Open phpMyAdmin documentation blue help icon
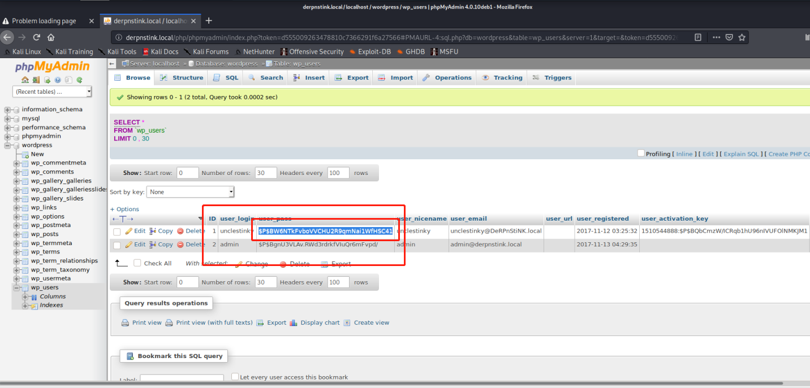 pos(58,80)
